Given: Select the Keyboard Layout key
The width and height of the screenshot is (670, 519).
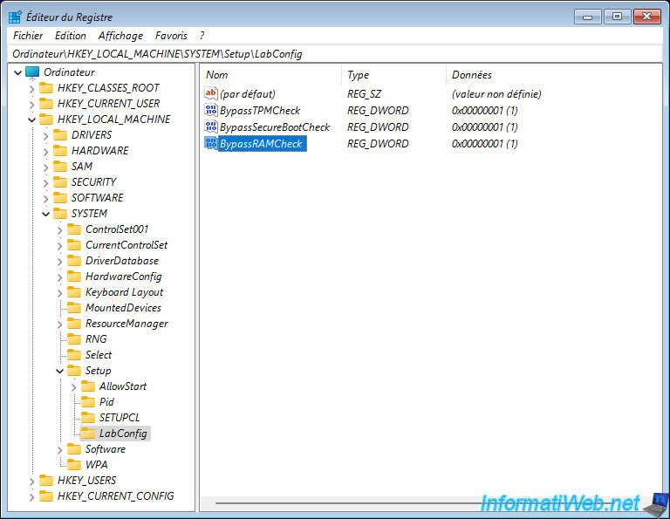Looking at the screenshot, I should pos(125,292).
